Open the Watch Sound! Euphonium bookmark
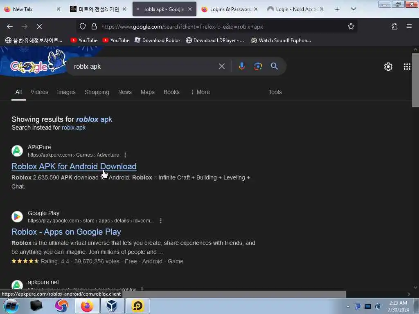The width and height of the screenshot is (419, 314). click(281, 40)
